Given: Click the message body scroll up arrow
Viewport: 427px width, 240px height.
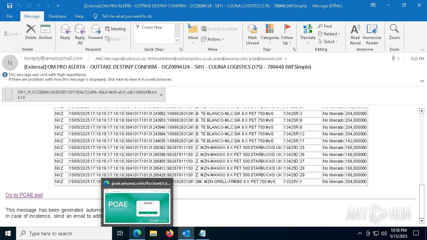Looking at the screenshot, I should [x=422, y=111].
